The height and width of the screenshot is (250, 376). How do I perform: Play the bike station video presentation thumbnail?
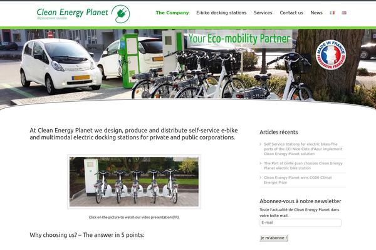(x=134, y=182)
